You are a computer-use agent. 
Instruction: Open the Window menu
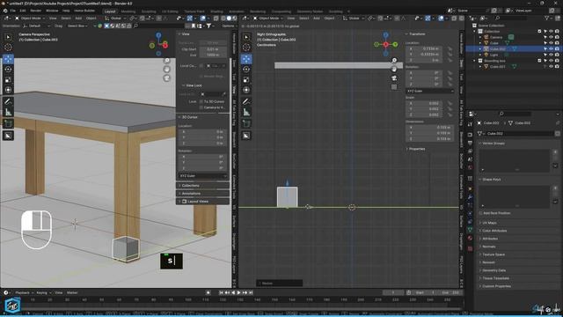pyautogui.click(x=52, y=11)
